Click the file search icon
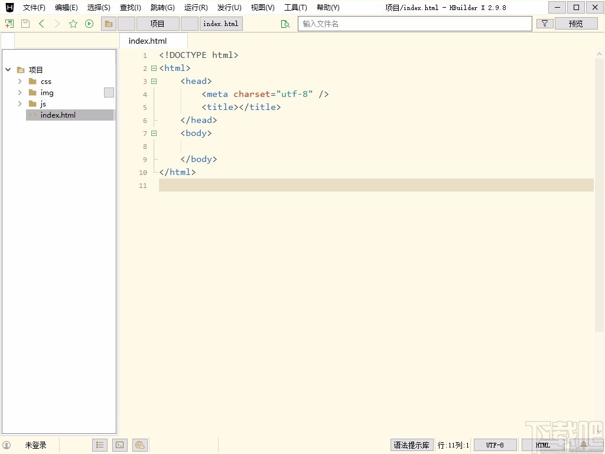This screenshot has height=454, width=605. point(285,24)
